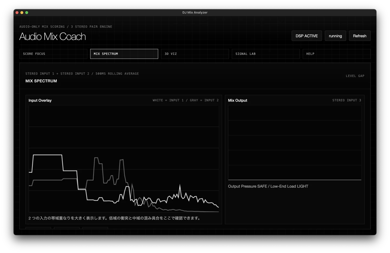Toggle the DSP ACTIVE button
The image size is (390, 253).
(x=307, y=36)
